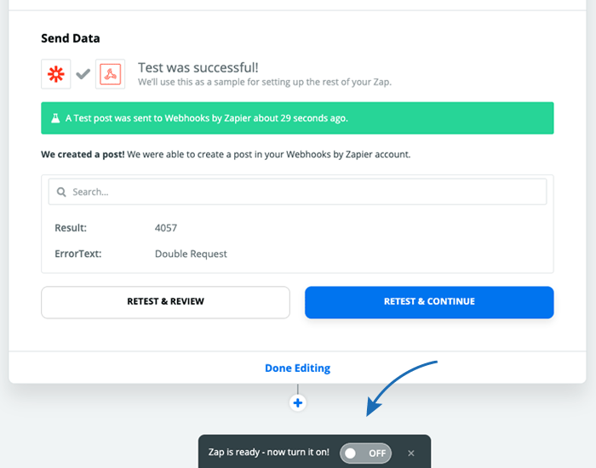
Task: Select the ErrorText value 'Double Request'
Action: [191, 254]
